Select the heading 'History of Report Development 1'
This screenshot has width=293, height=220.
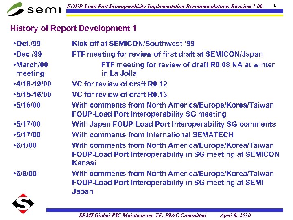tap(73, 28)
